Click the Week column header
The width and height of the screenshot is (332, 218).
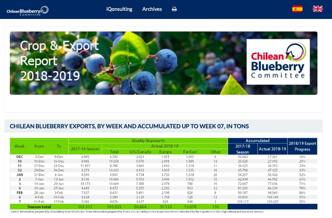pyautogui.click(x=20, y=146)
